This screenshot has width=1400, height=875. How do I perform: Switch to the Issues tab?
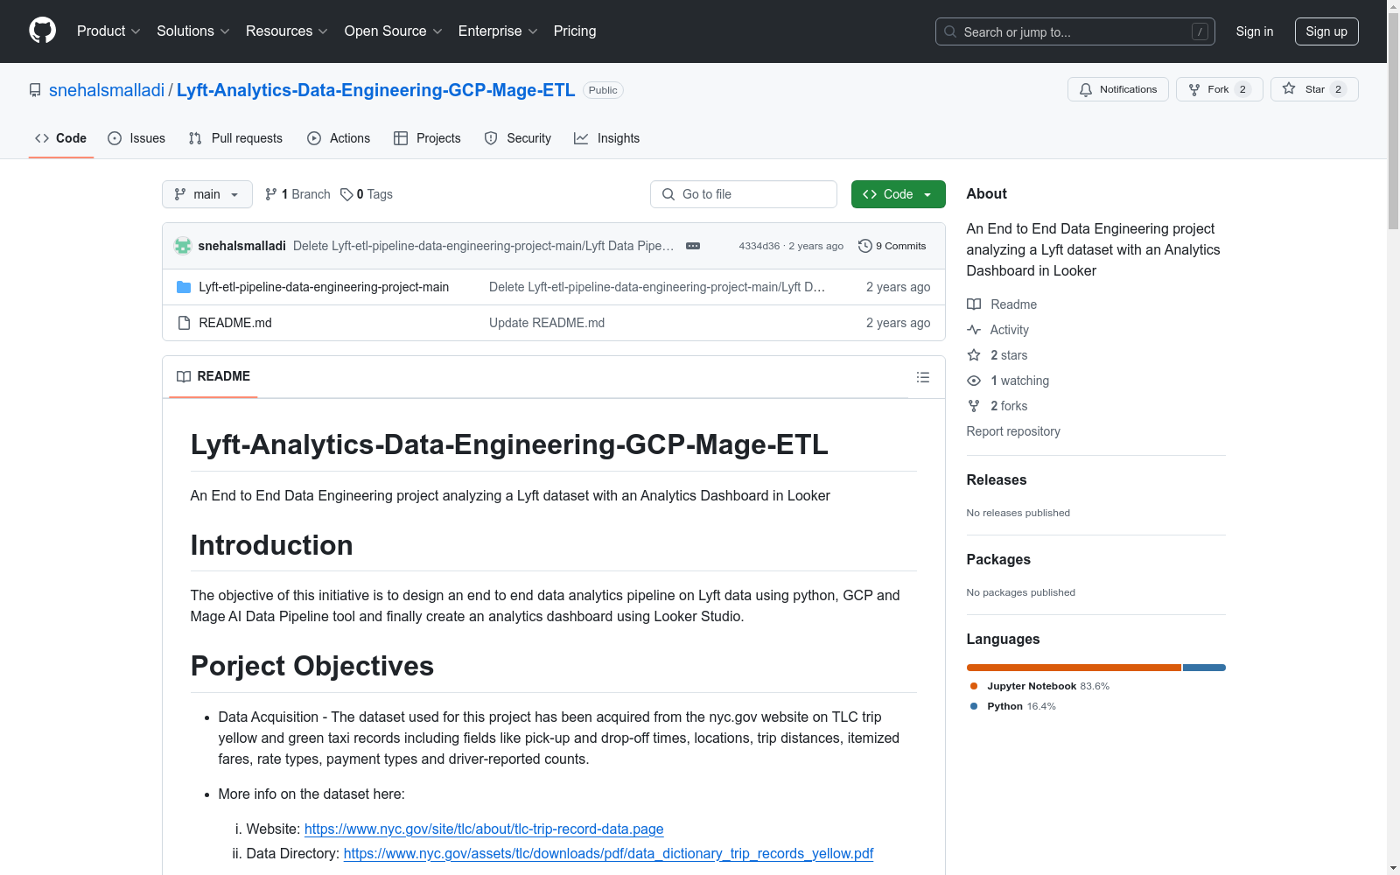pos(136,138)
